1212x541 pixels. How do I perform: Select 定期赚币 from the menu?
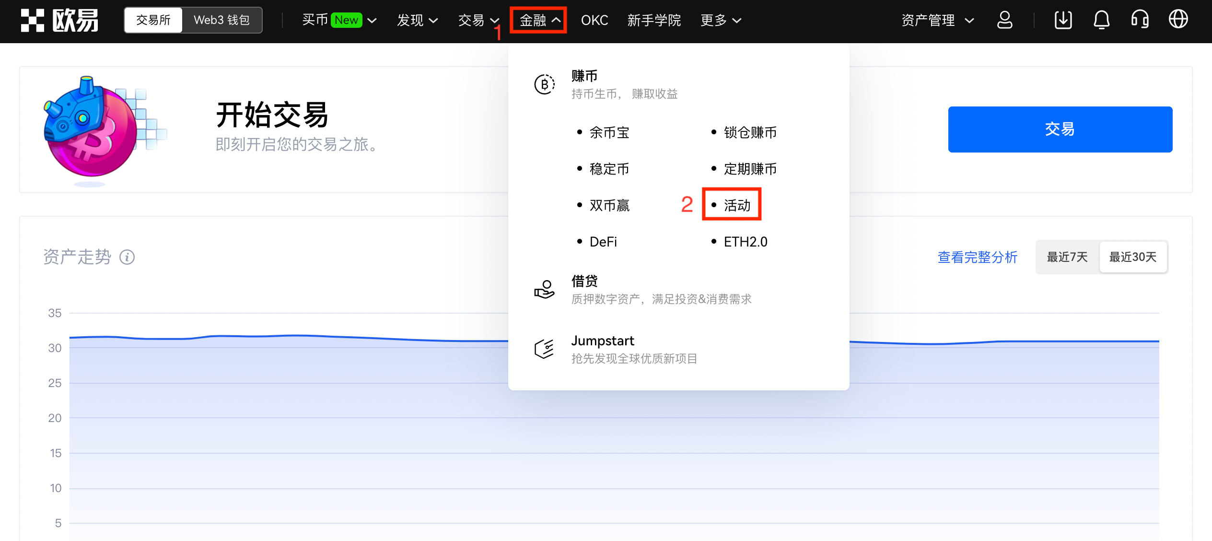[750, 169]
